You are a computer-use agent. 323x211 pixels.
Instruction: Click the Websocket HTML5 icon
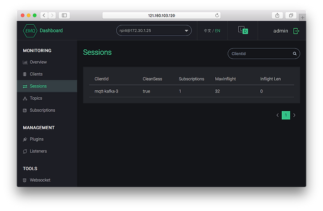tap(25, 180)
